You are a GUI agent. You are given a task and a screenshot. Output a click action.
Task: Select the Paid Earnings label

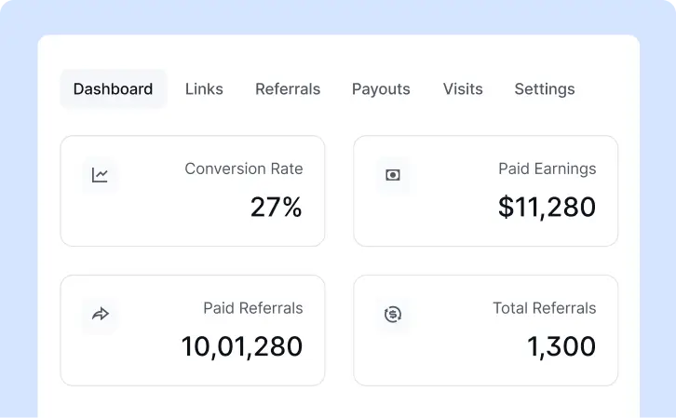pos(548,169)
